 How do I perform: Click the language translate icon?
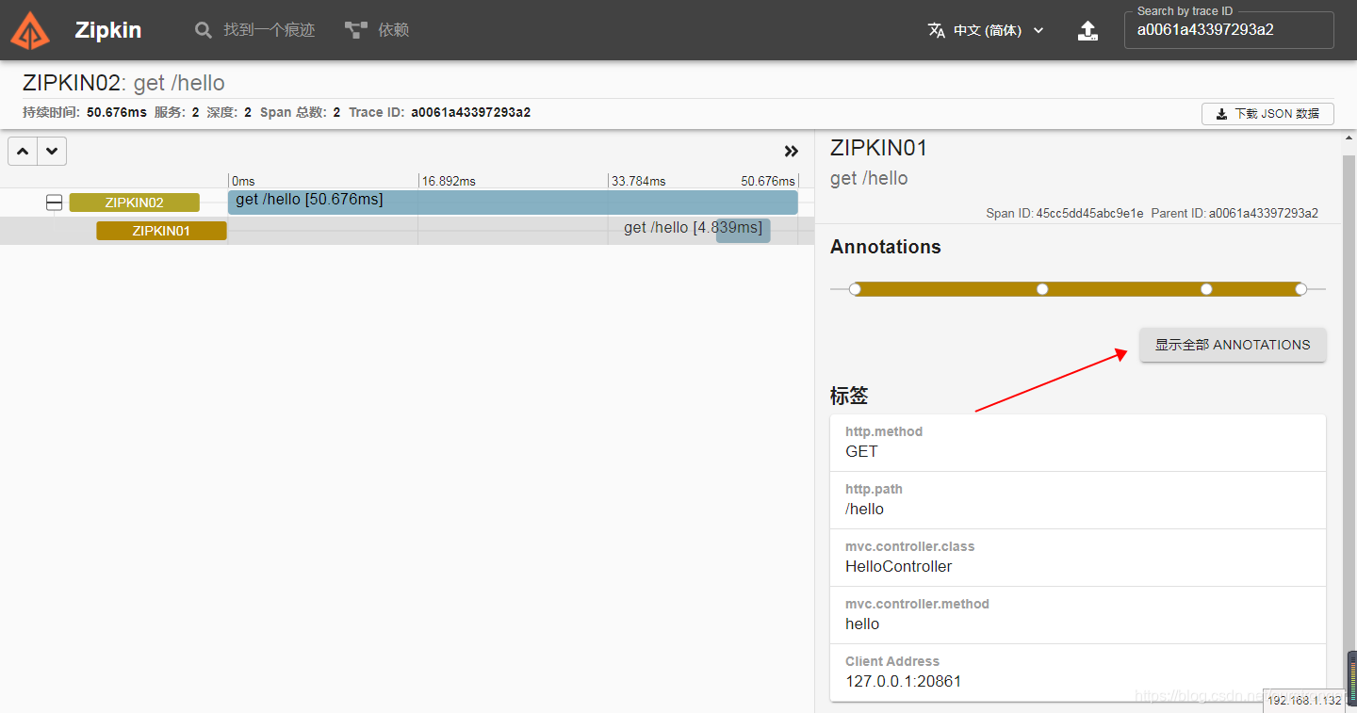tap(936, 30)
